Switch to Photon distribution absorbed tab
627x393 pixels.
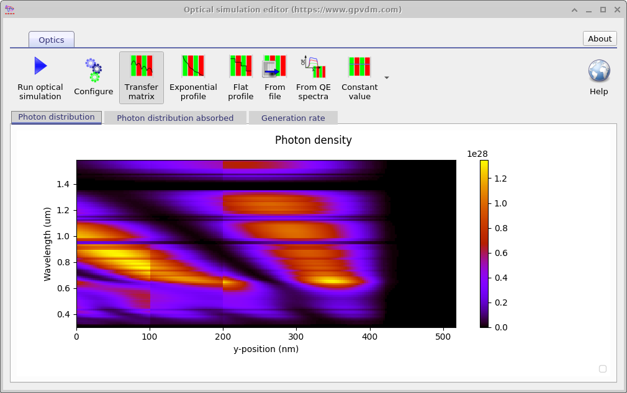pyautogui.click(x=175, y=118)
